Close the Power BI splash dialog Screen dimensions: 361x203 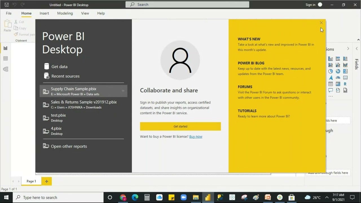(321, 23)
